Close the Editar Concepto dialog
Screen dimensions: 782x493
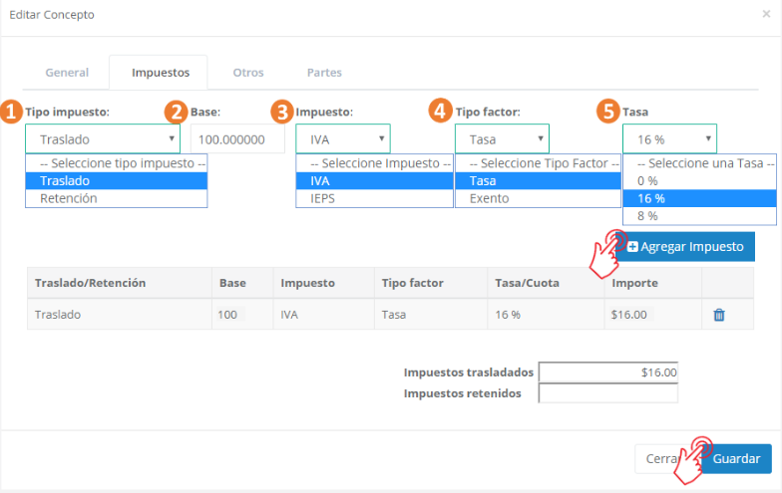[x=765, y=15]
